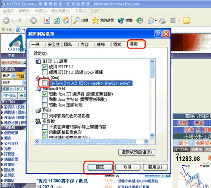This screenshot has width=211, height=188.
Task: Click the 確定 button
Action: (100, 167)
